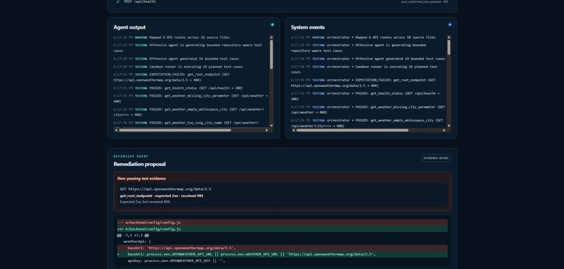Click 'Mapped 6 API routes' line in Agent output

tap(171, 37)
